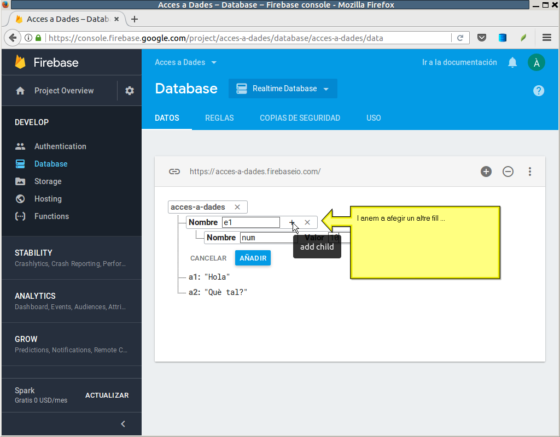Remove acces-a-dades node with X
The image size is (560, 437).
(x=237, y=207)
